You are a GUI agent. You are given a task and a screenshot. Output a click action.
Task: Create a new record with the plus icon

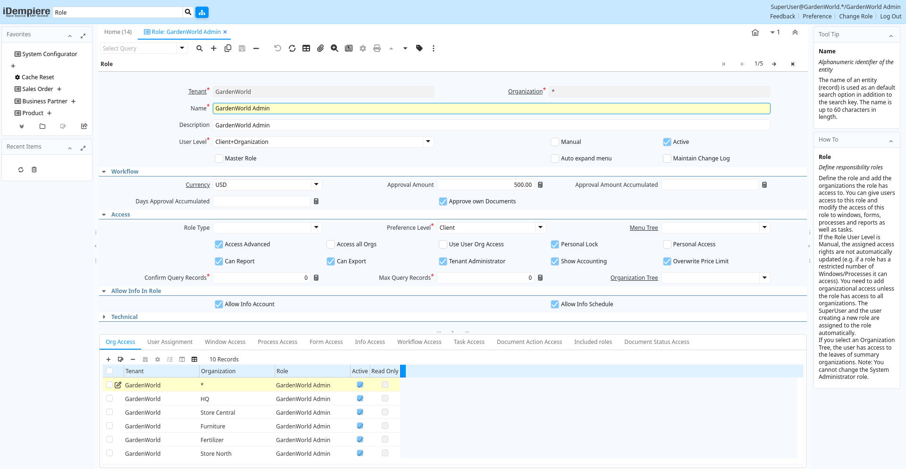[214, 48]
